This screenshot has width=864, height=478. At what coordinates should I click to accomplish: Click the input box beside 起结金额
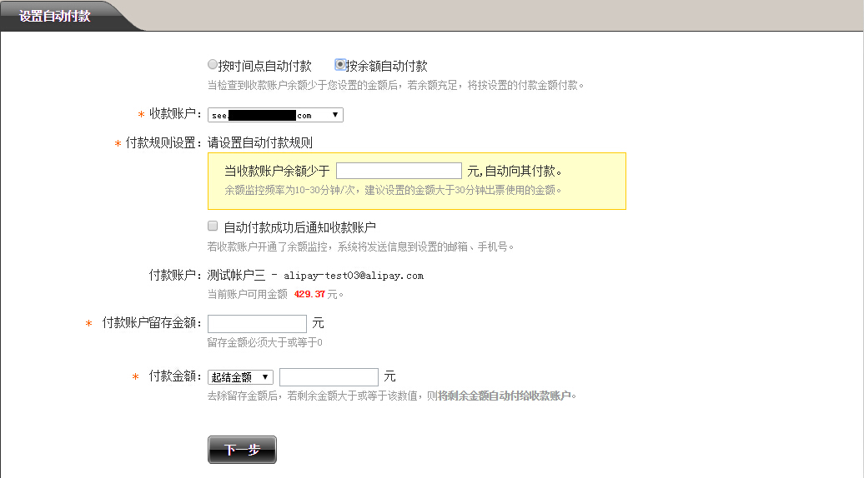coord(329,377)
